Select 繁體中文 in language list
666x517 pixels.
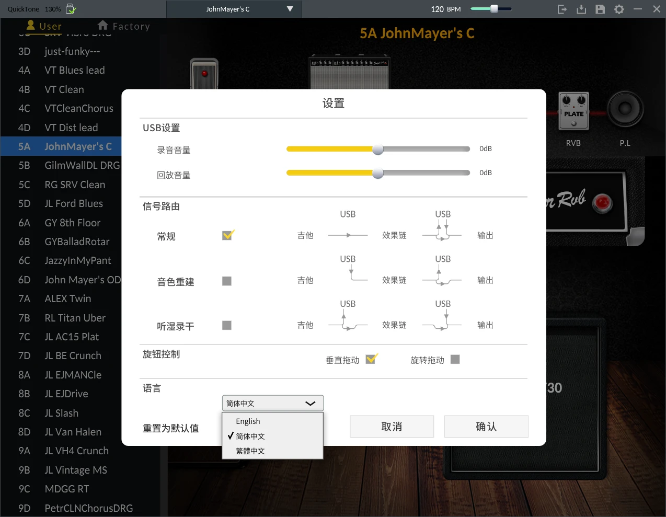pyautogui.click(x=272, y=451)
